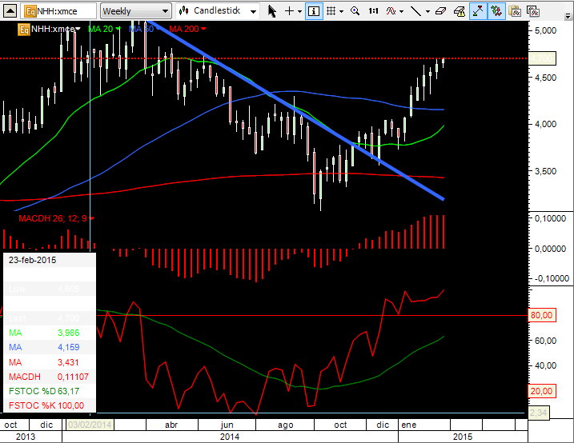Image resolution: width=574 pixels, height=443 pixels.
Task: Toggle the data info box button
Action: pyautogui.click(x=314, y=11)
